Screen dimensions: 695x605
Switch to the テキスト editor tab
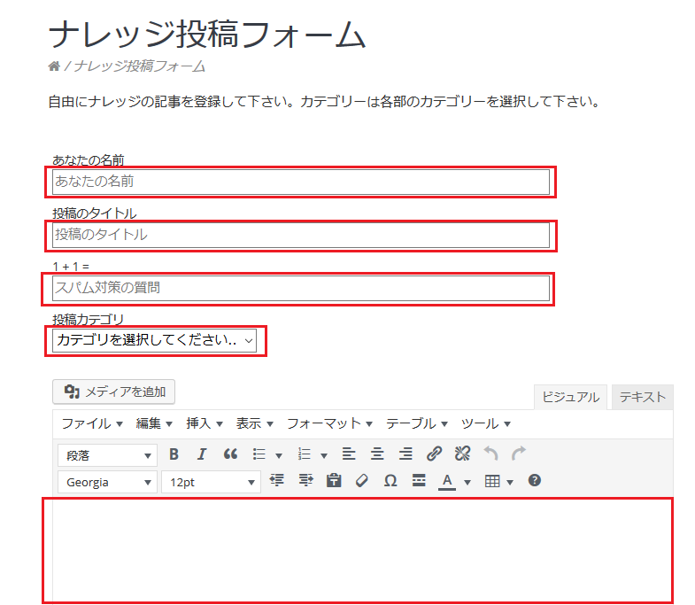click(x=642, y=397)
